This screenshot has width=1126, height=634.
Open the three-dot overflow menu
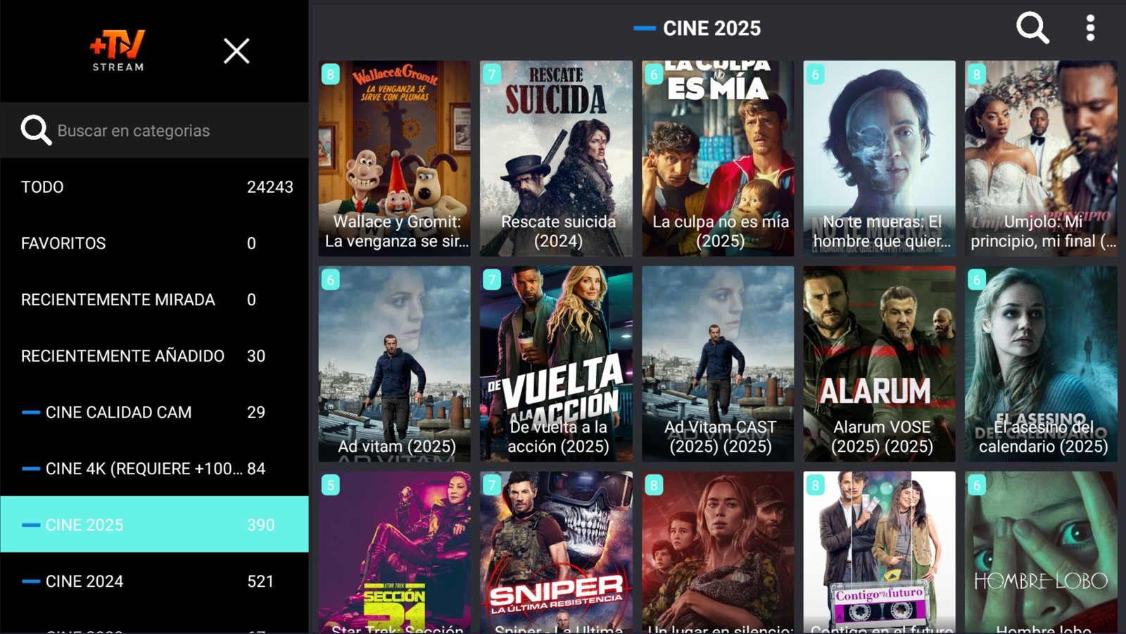[x=1090, y=28]
